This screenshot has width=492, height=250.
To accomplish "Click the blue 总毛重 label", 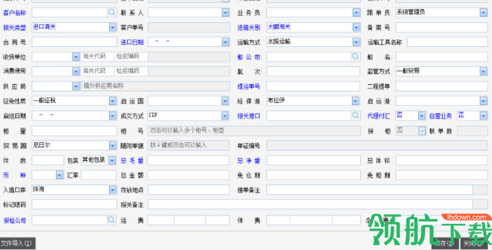I will [x=132, y=160].
